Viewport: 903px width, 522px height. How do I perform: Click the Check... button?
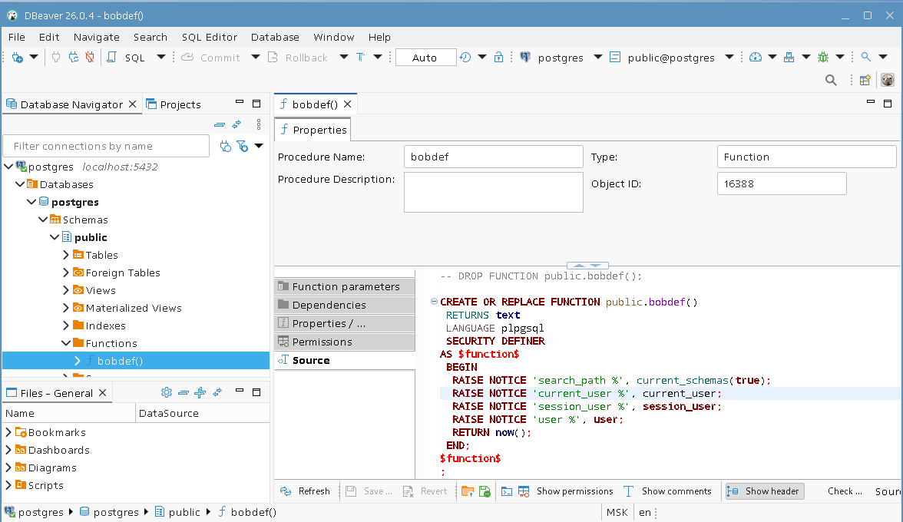click(x=845, y=491)
